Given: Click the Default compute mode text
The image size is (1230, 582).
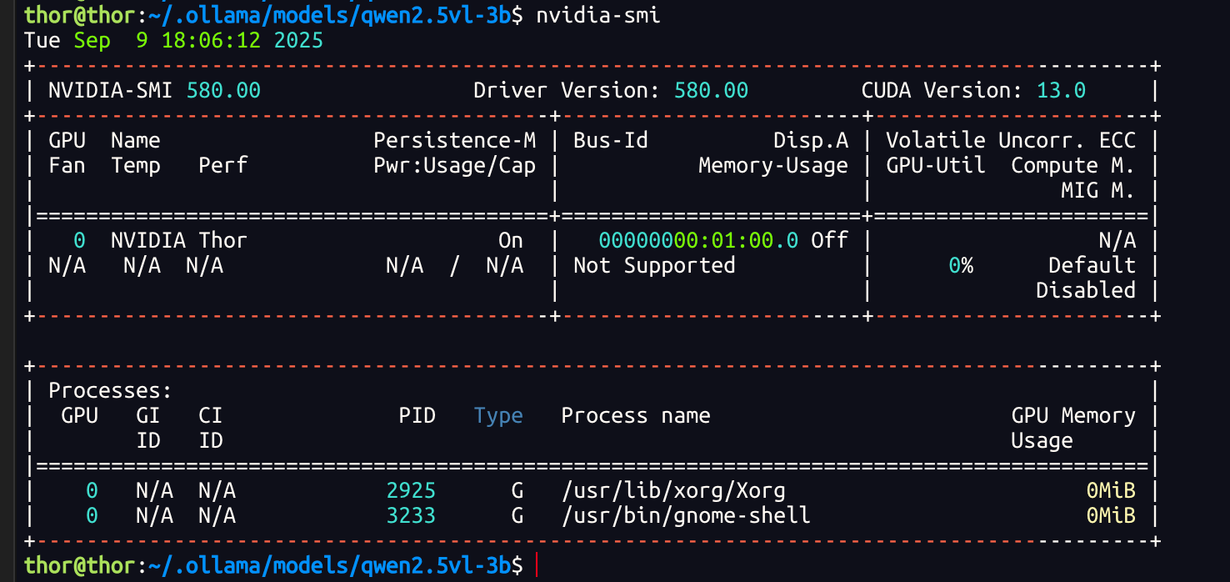Looking at the screenshot, I should [1092, 265].
